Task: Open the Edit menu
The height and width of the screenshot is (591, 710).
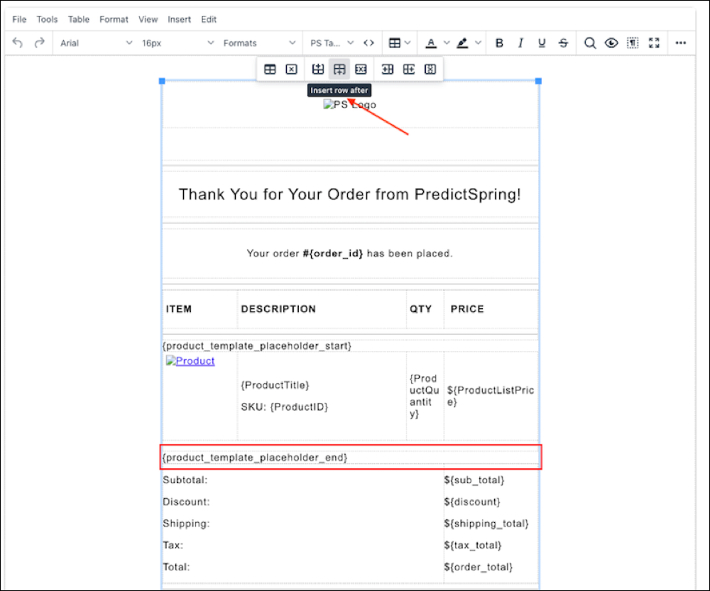Action: (209, 19)
